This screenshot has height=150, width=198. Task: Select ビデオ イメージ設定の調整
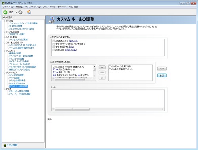pyautogui.click(x=20, y=94)
